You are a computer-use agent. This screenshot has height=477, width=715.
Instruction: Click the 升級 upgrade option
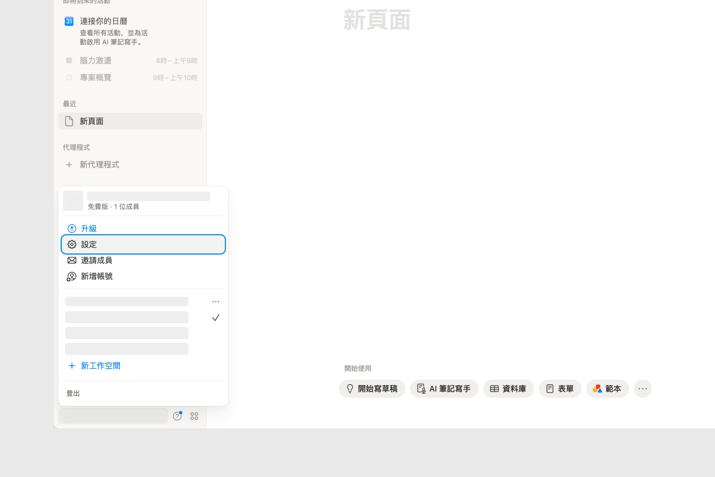pyautogui.click(x=143, y=229)
